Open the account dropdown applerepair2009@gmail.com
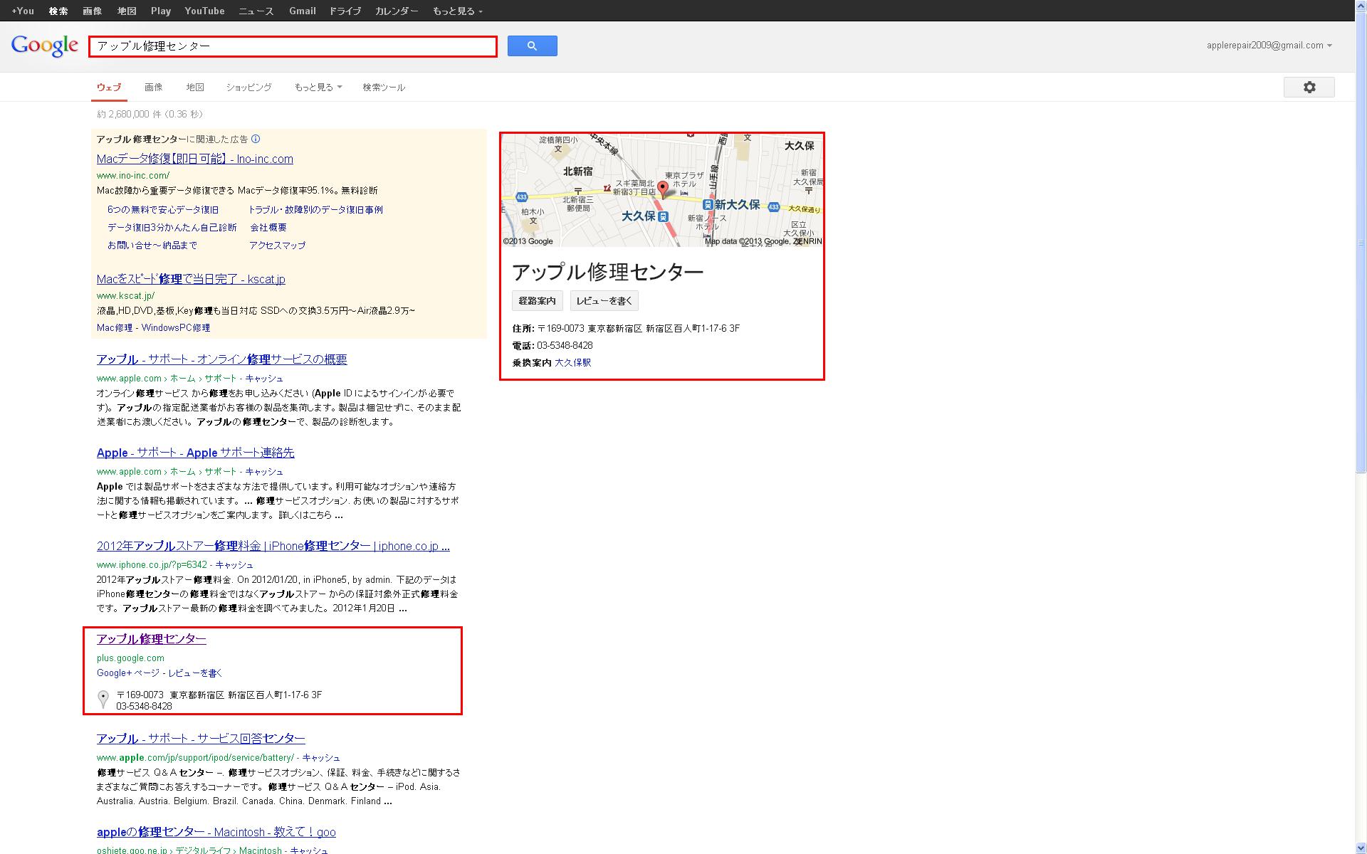 tap(1269, 46)
